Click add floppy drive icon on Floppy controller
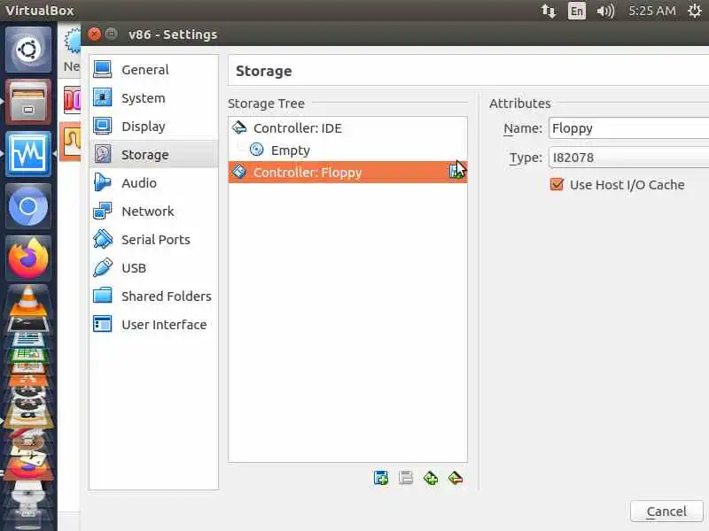The image size is (709, 531). point(456,172)
